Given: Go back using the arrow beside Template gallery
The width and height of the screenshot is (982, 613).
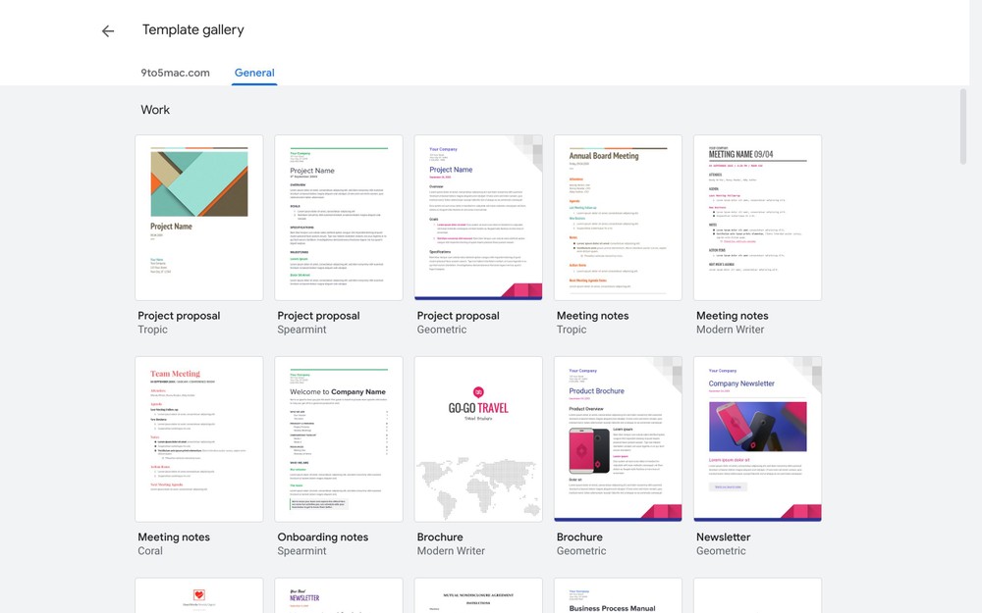Looking at the screenshot, I should pyautogui.click(x=108, y=30).
